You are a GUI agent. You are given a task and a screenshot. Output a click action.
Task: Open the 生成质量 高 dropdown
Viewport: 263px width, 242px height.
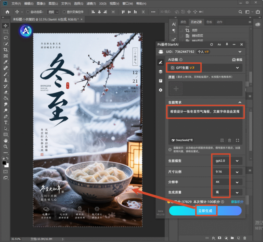click(x=227, y=192)
